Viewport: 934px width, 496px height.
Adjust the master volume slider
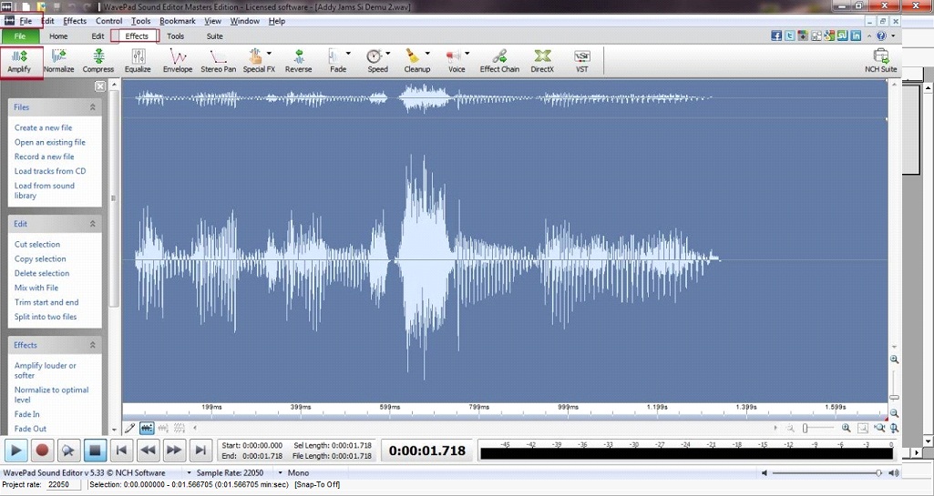pos(827,473)
